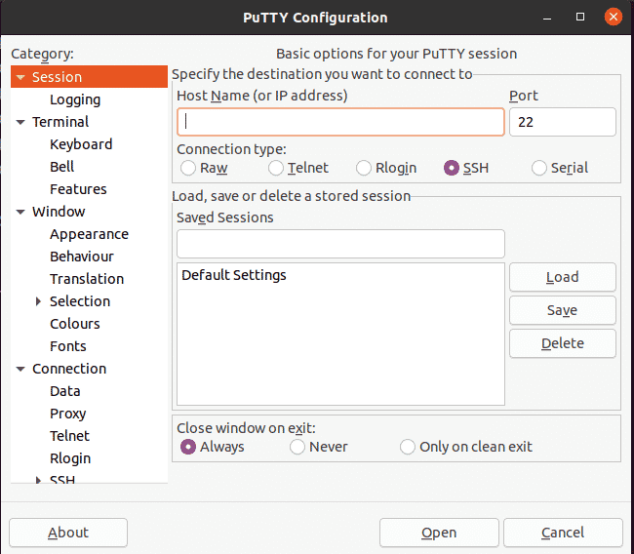Screen dimensions: 634x554
Task: Save the current session
Action: (563, 310)
